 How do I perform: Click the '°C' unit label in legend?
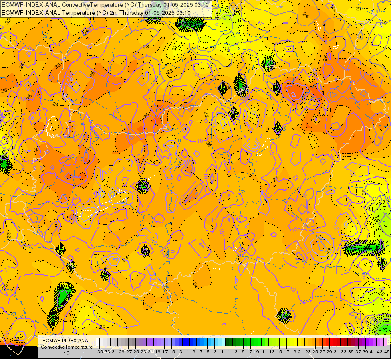[x=67, y=353]
